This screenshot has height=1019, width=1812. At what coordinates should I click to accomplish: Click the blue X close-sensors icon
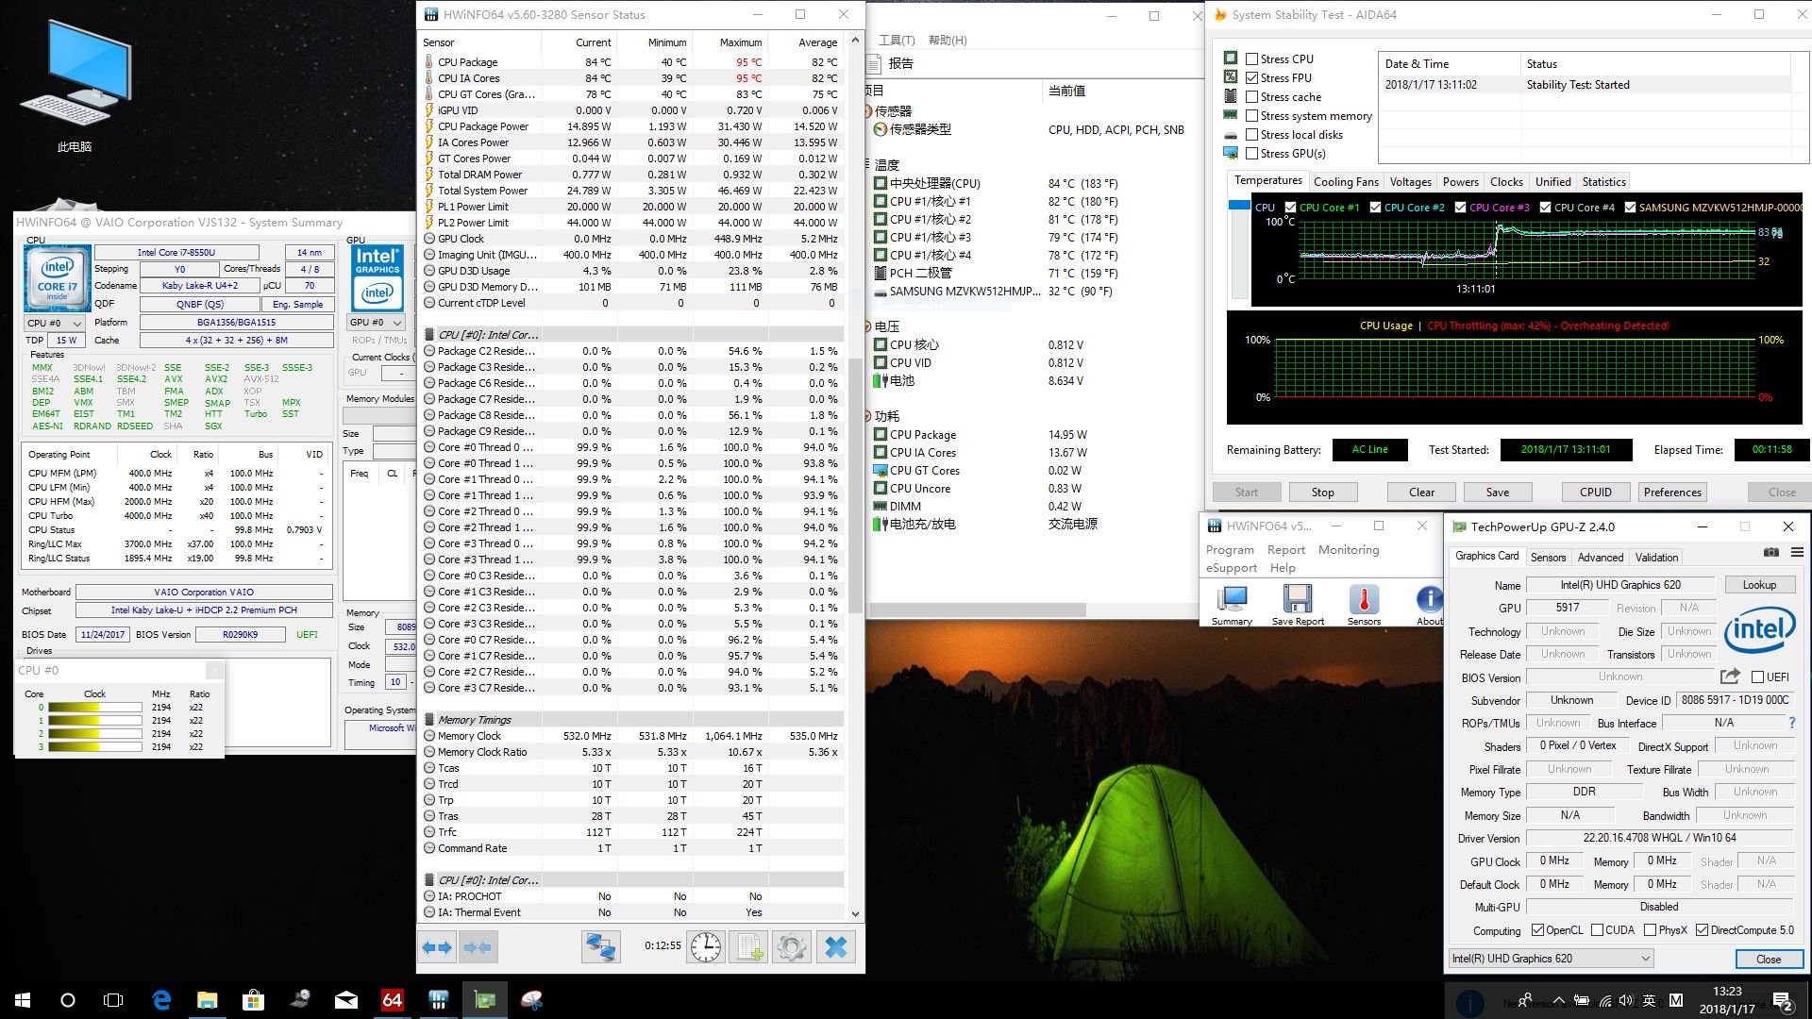pos(836,947)
